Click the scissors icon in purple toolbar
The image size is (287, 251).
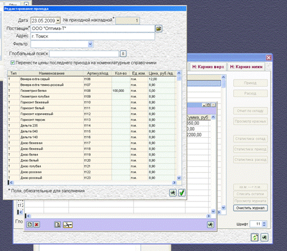68,224
